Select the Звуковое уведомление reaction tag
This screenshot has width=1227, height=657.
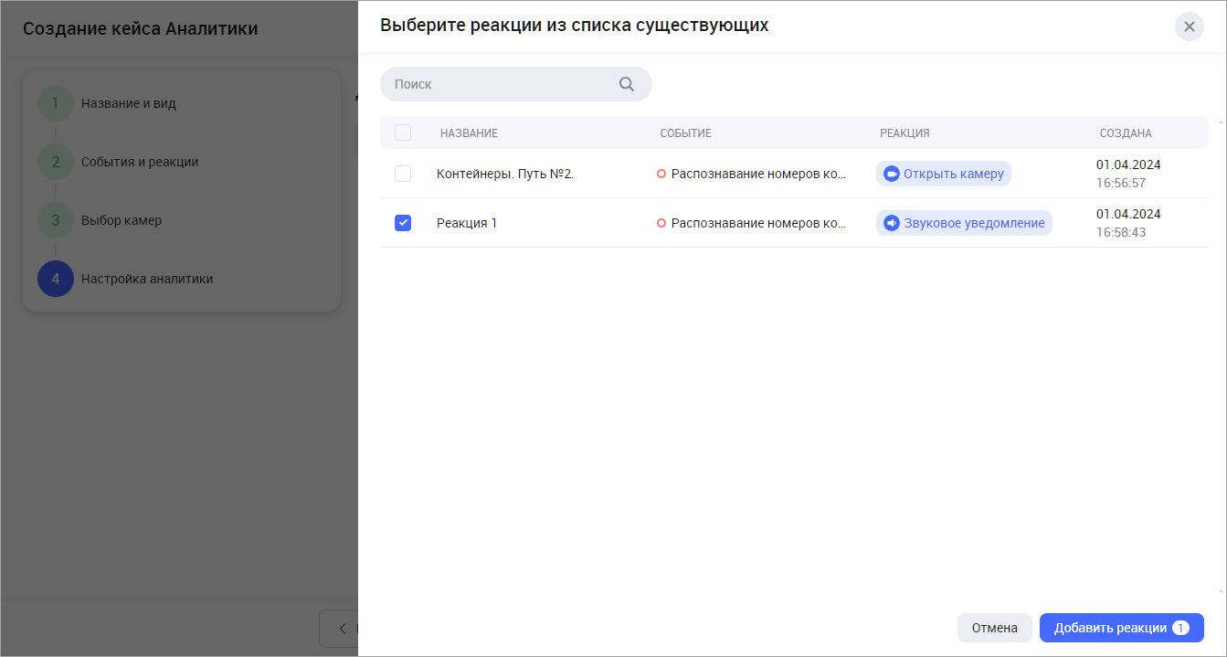point(964,224)
